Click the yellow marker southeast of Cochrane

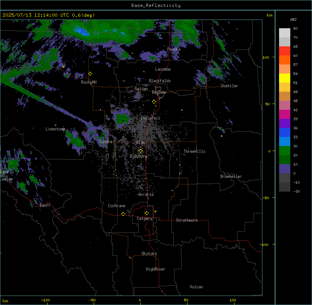123,214
